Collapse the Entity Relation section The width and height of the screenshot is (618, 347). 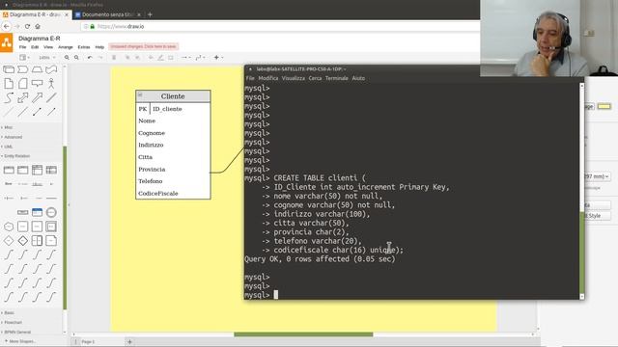coord(16,156)
